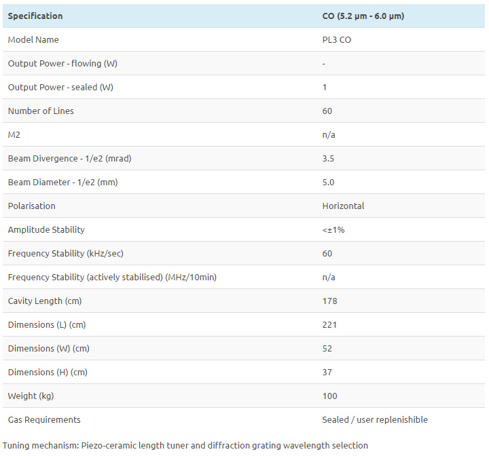The image size is (489, 456).
Task: Click Beam Diameter - 1/e2 (mm) label
Action: (x=63, y=182)
